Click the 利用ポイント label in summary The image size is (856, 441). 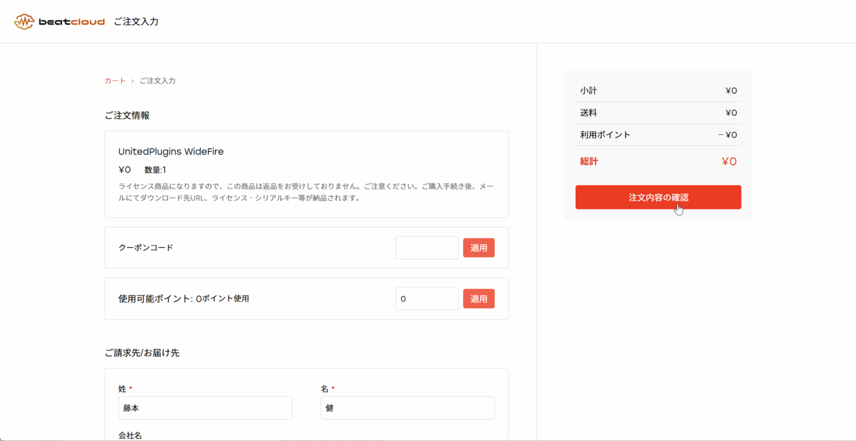605,135
